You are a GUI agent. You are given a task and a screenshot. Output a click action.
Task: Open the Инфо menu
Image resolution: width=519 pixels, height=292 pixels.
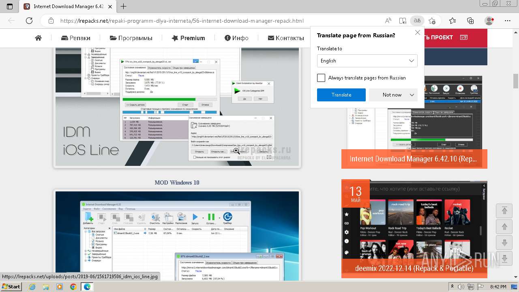pyautogui.click(x=236, y=38)
